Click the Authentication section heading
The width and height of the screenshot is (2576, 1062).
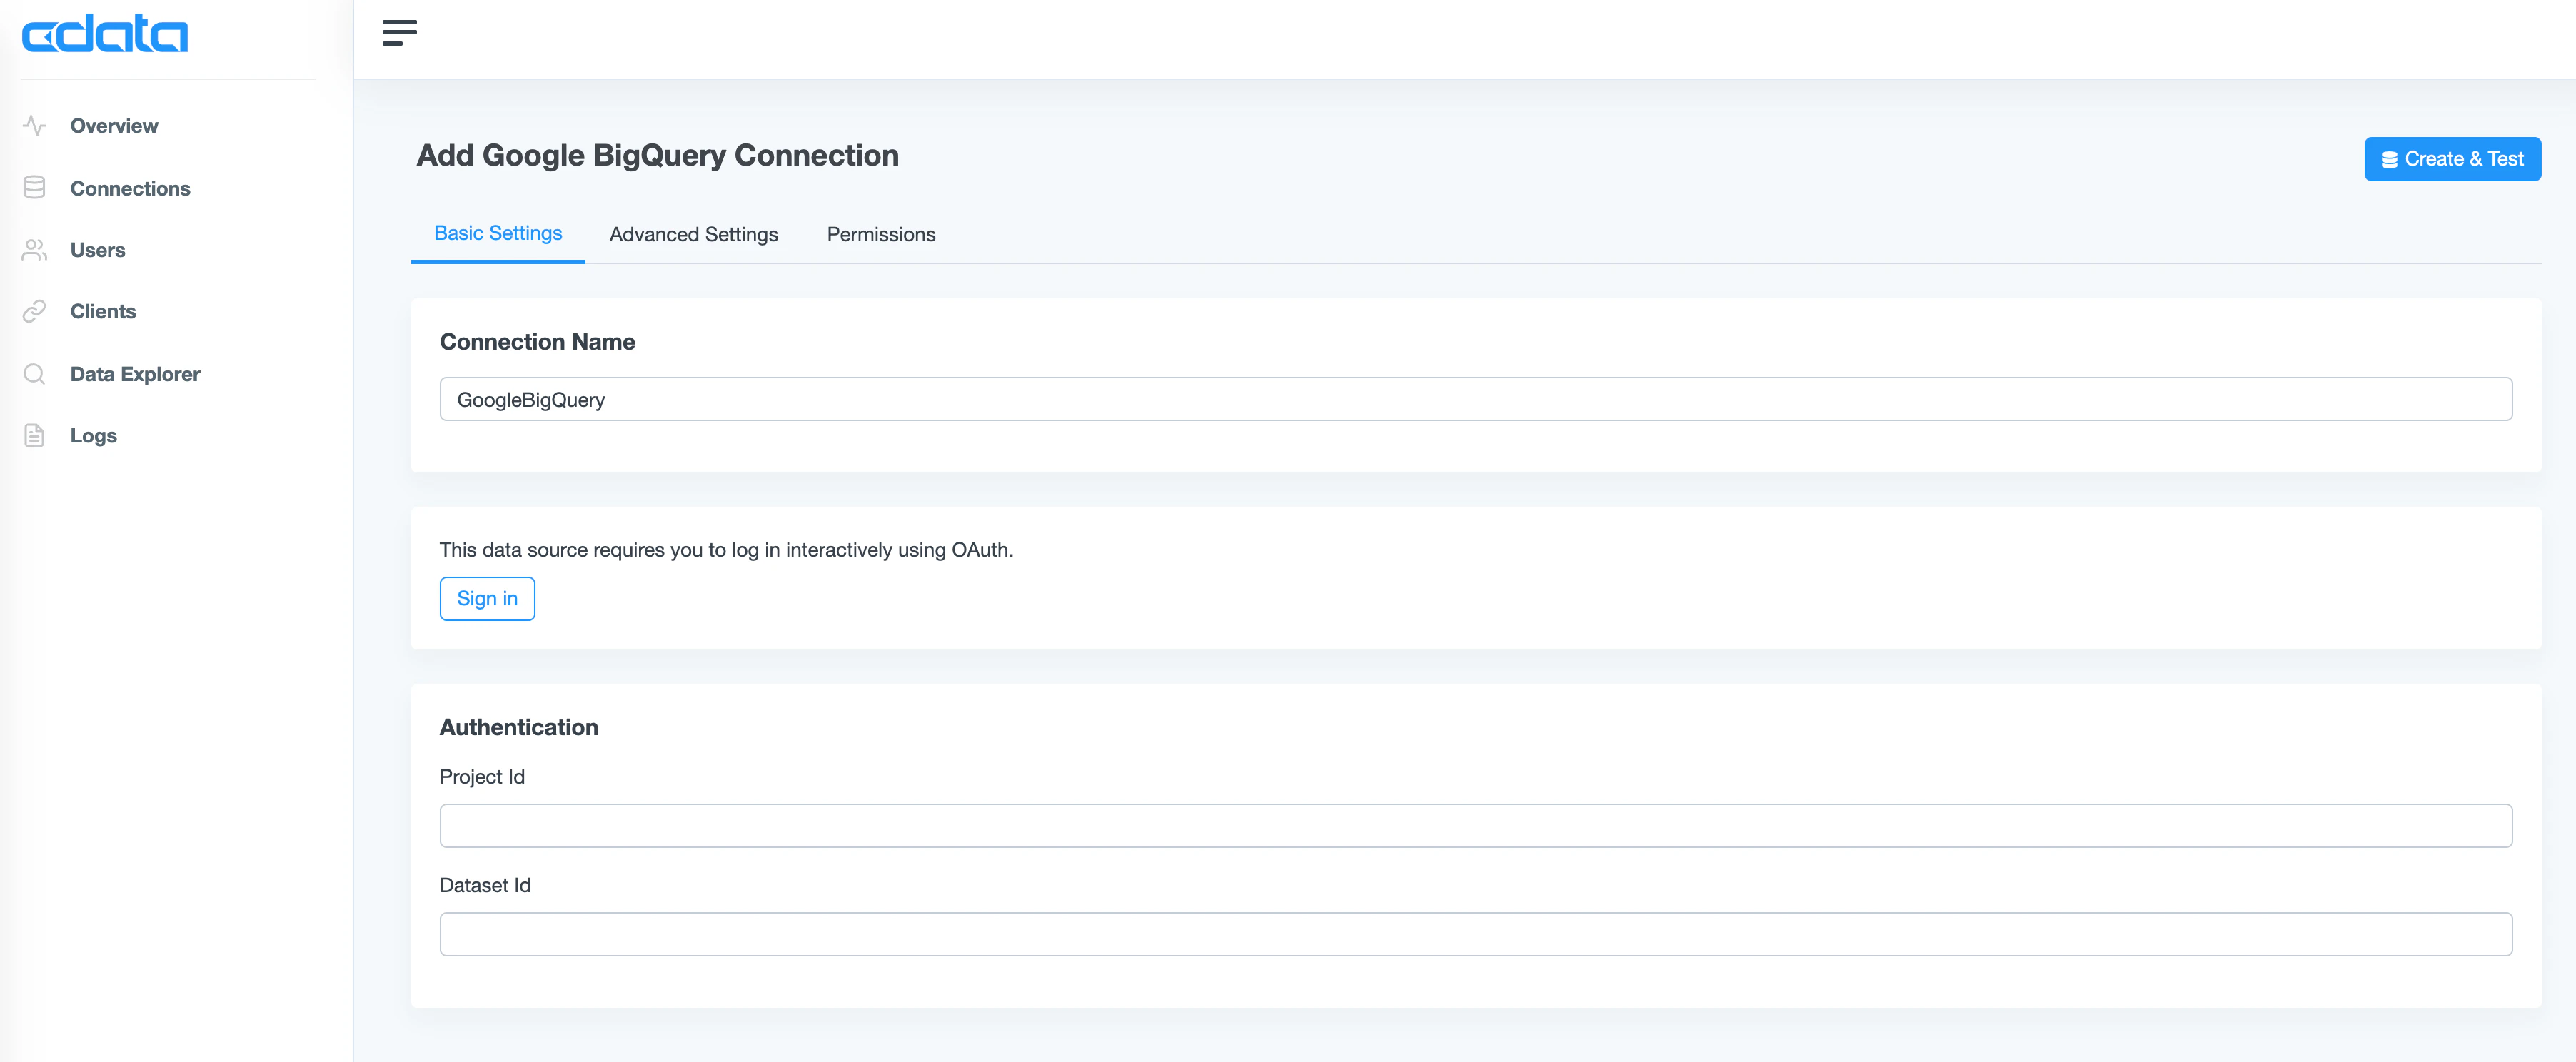519,727
